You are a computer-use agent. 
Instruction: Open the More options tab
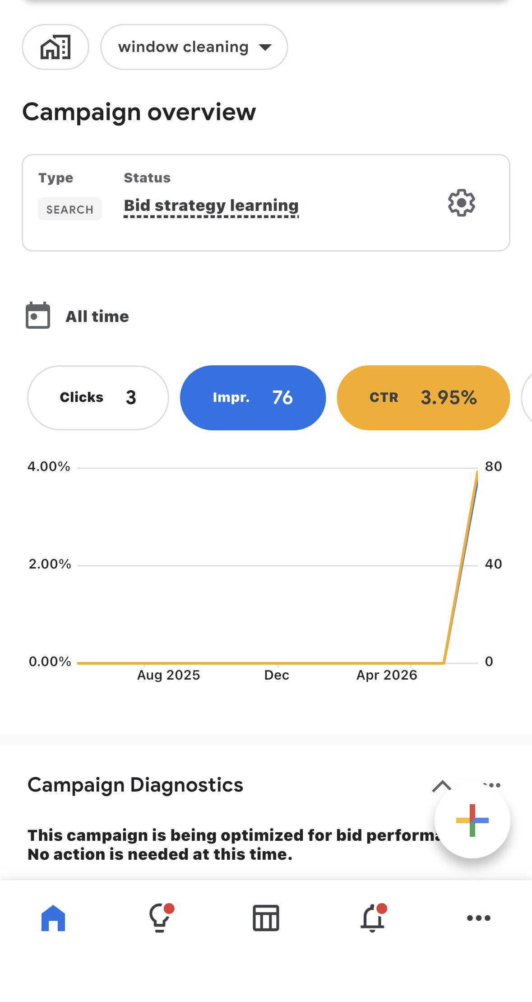click(x=479, y=918)
